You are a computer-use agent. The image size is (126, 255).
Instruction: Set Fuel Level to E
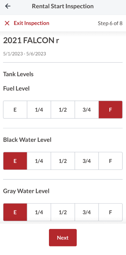(15, 110)
